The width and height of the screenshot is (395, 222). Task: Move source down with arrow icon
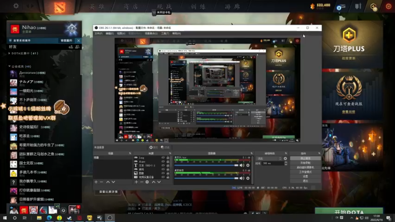[x=159, y=182]
